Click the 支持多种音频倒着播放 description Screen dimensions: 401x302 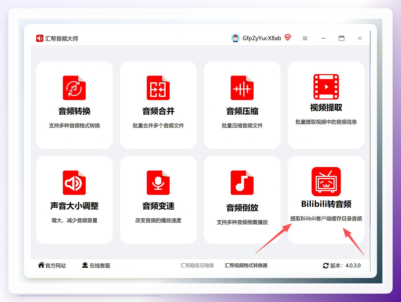click(x=242, y=222)
